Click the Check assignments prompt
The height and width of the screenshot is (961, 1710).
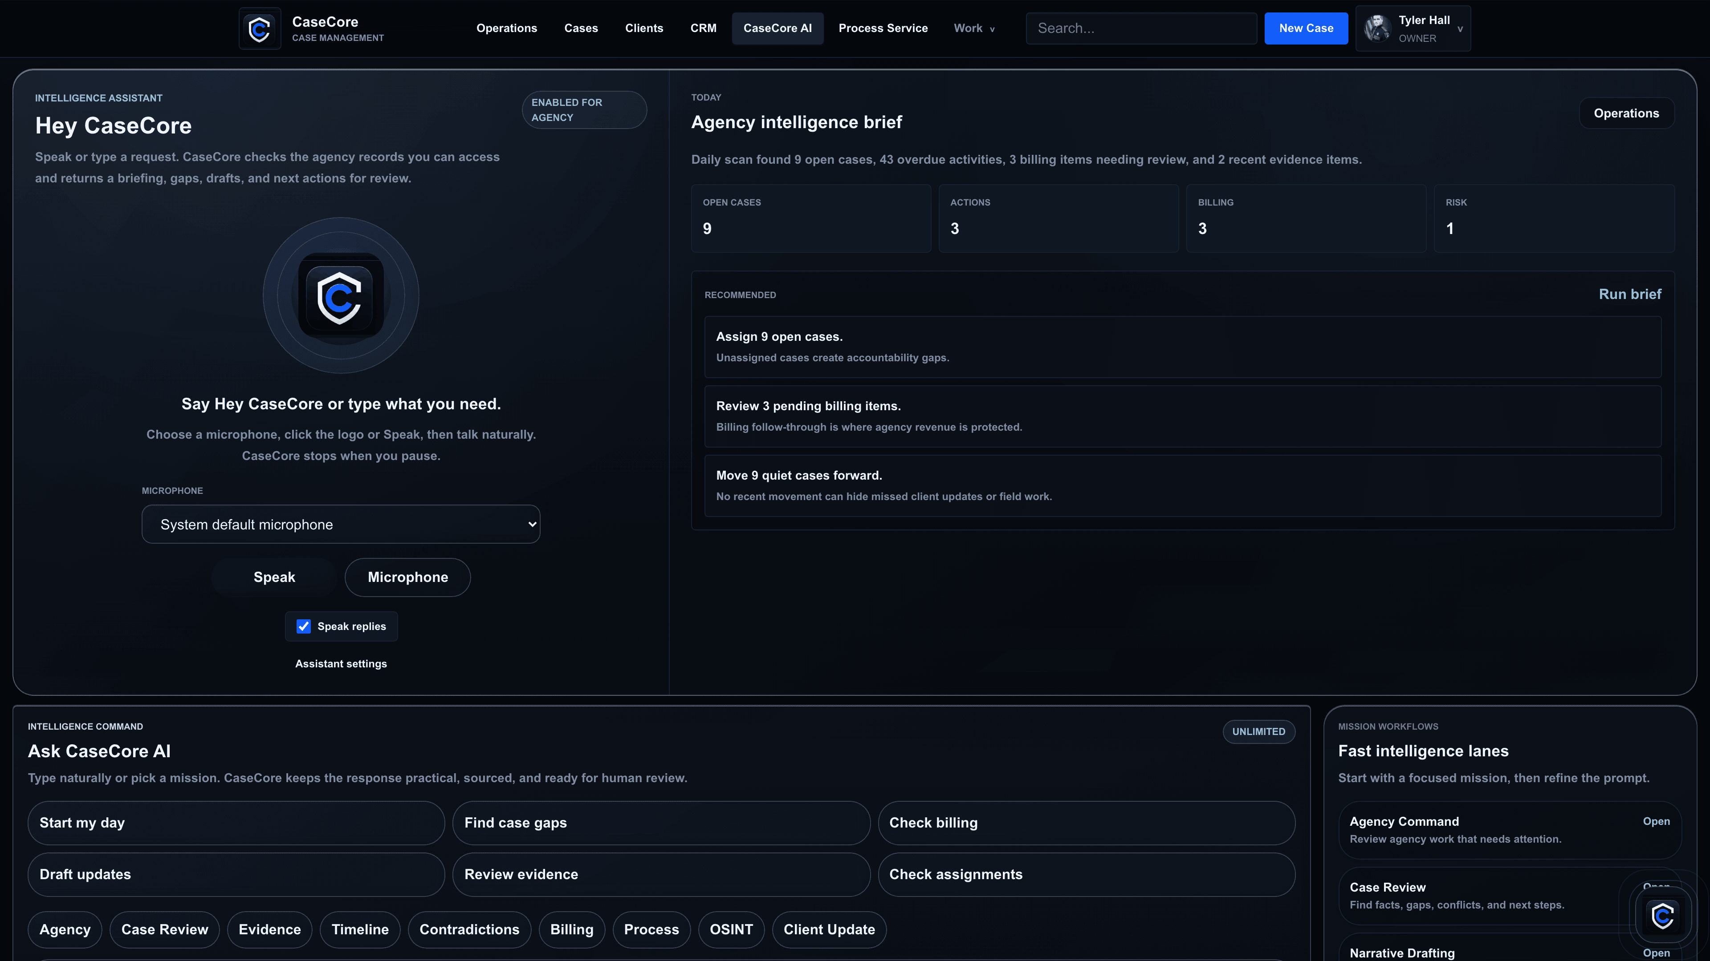pyautogui.click(x=1086, y=874)
